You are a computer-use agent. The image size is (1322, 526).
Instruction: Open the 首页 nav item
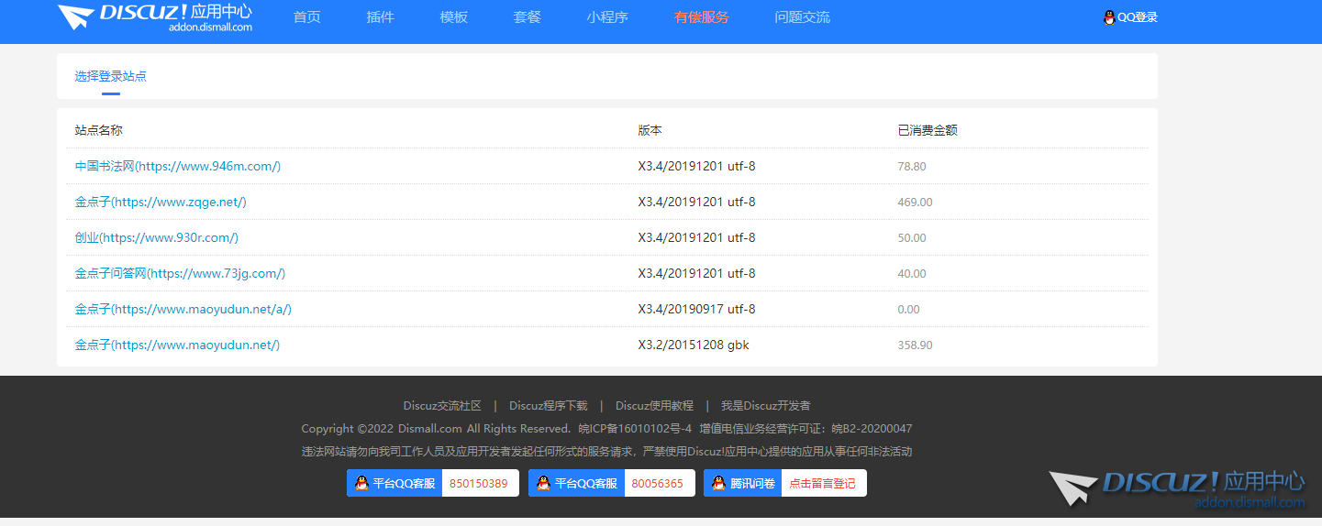pyautogui.click(x=307, y=17)
